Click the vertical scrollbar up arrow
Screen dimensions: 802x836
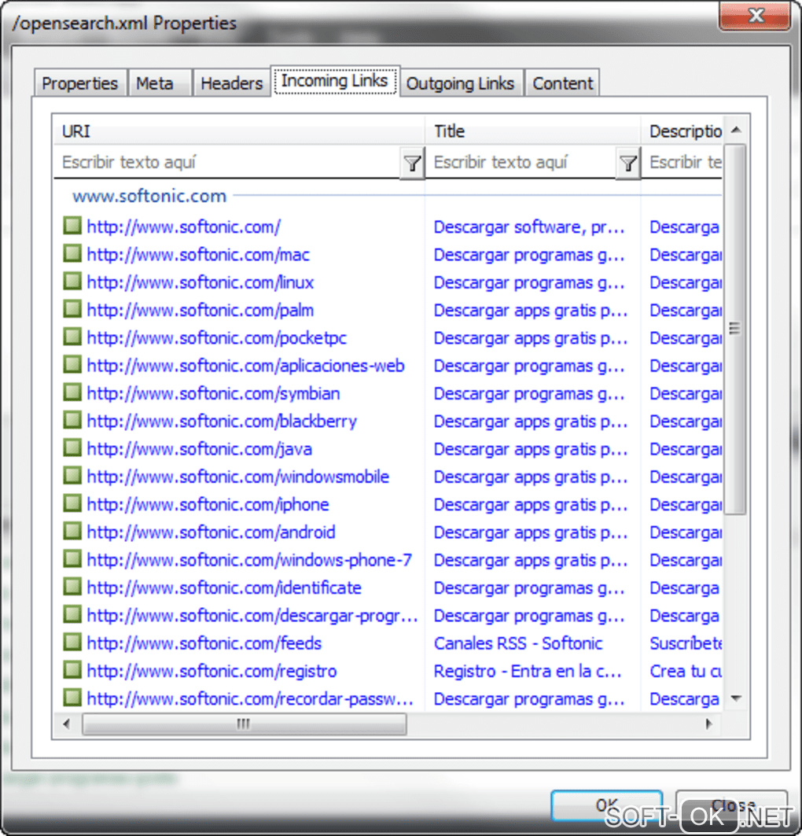(x=737, y=130)
